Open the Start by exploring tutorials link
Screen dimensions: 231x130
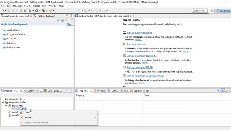coord(139,33)
